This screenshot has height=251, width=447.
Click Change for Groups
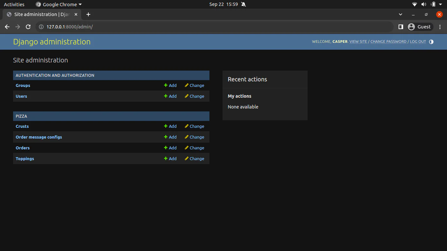click(194, 86)
